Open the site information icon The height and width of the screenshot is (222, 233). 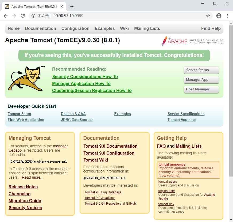pos(33,16)
